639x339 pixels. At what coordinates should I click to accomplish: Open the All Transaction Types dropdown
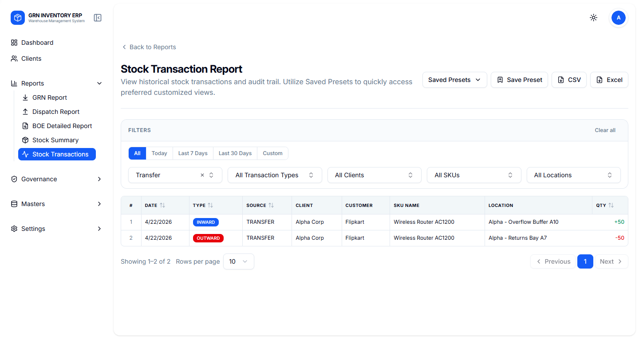(275, 175)
